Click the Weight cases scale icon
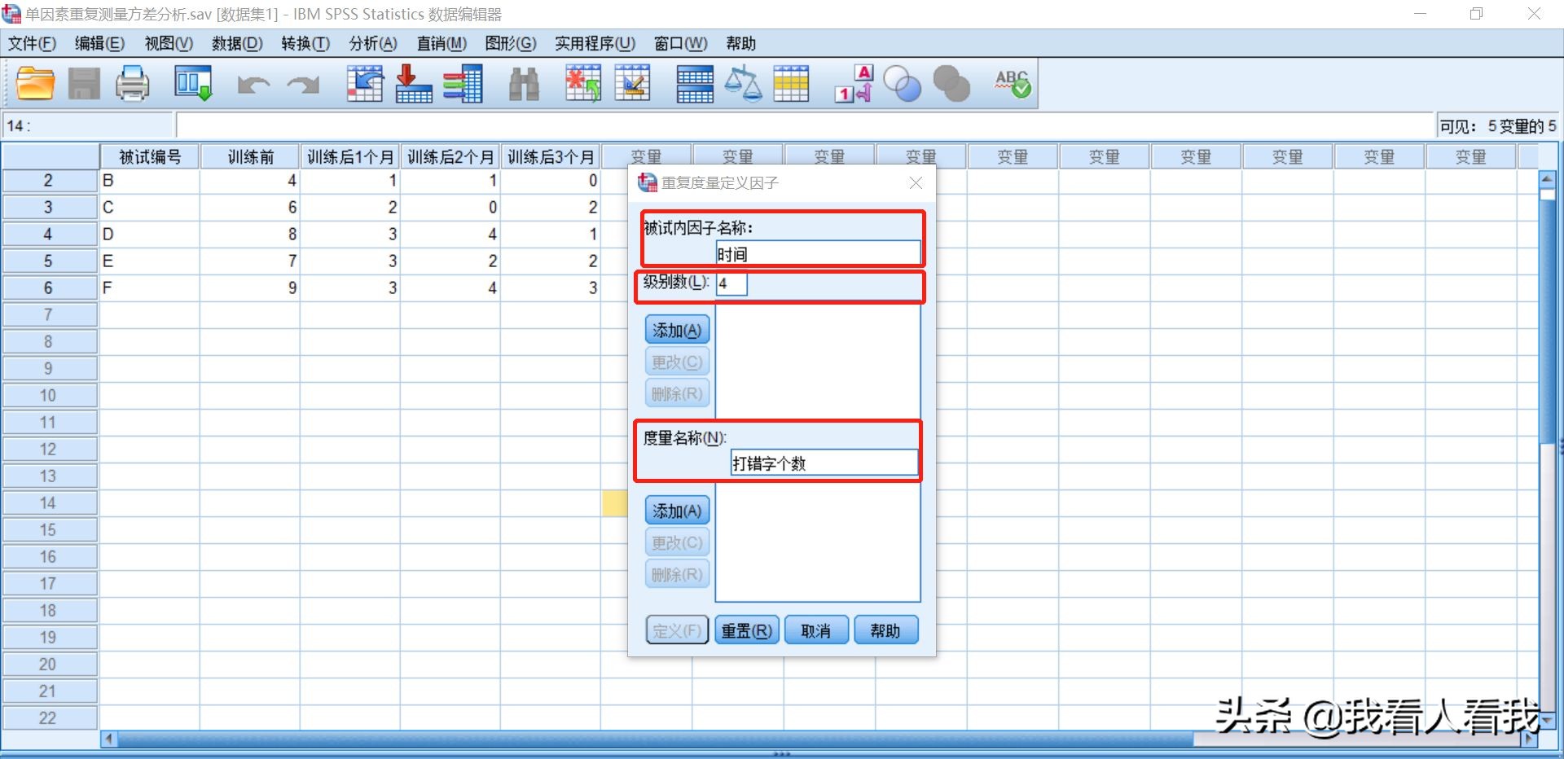The image size is (1564, 759). tap(743, 84)
